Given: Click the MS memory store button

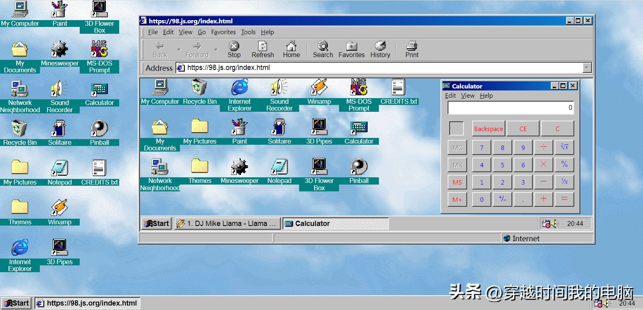Looking at the screenshot, I should point(457,182).
